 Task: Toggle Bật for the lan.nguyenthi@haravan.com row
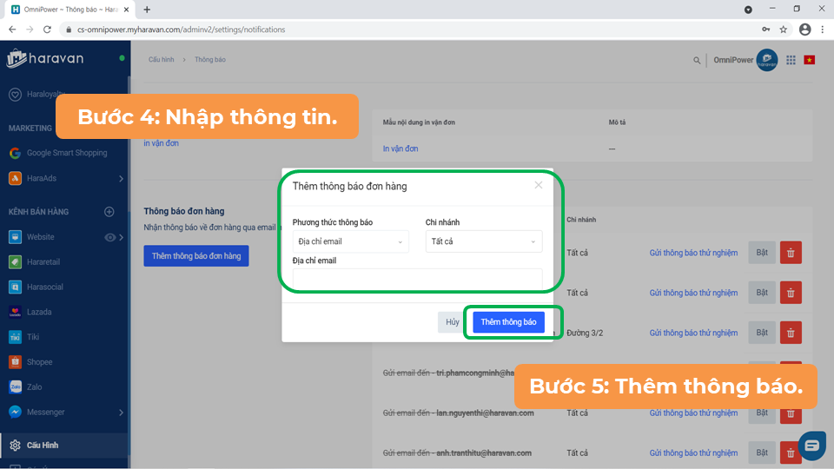coord(762,413)
